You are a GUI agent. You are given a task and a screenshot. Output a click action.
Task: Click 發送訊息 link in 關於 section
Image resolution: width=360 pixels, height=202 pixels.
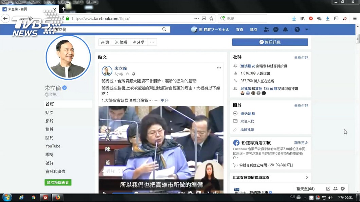248,114
